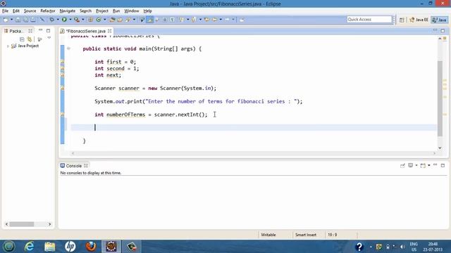The height and width of the screenshot is (253, 451).
Task: Open the Search menu
Action: 85,11
